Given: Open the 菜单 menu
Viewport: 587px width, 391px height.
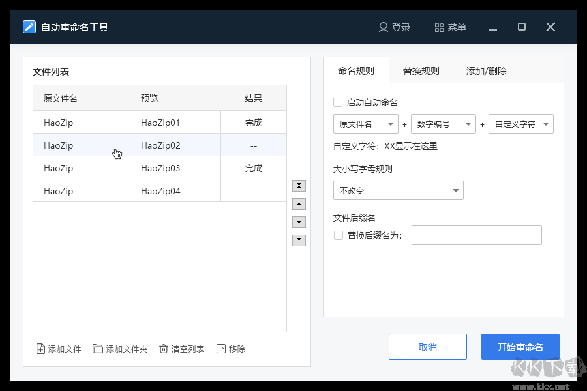Looking at the screenshot, I should point(450,27).
